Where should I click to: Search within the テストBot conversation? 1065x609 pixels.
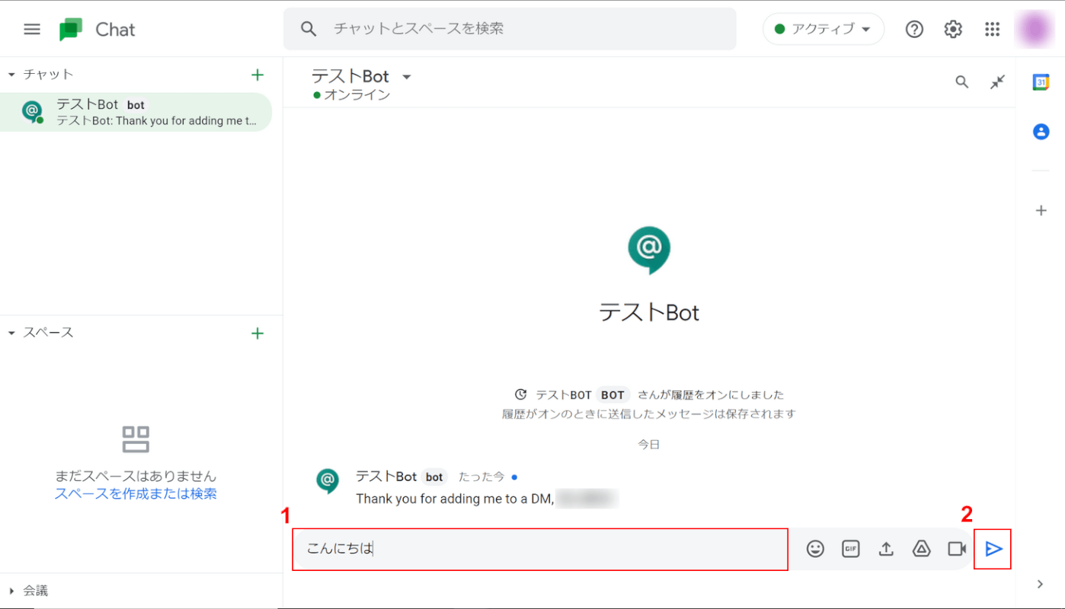[962, 82]
